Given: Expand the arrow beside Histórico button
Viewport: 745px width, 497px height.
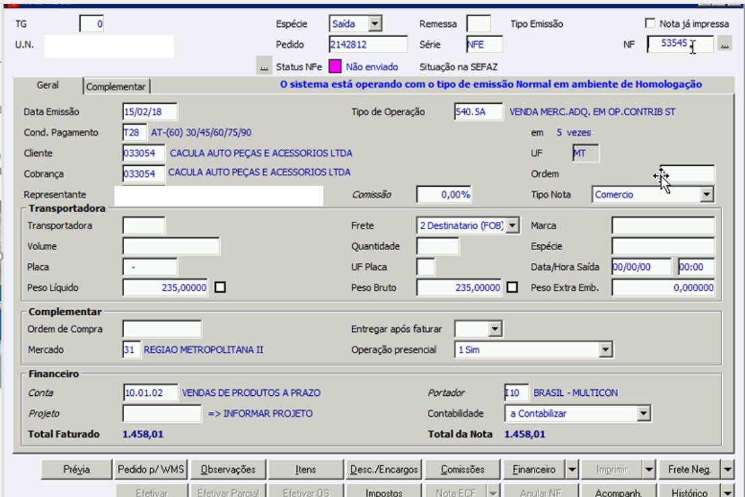Looking at the screenshot, I should [x=727, y=492].
